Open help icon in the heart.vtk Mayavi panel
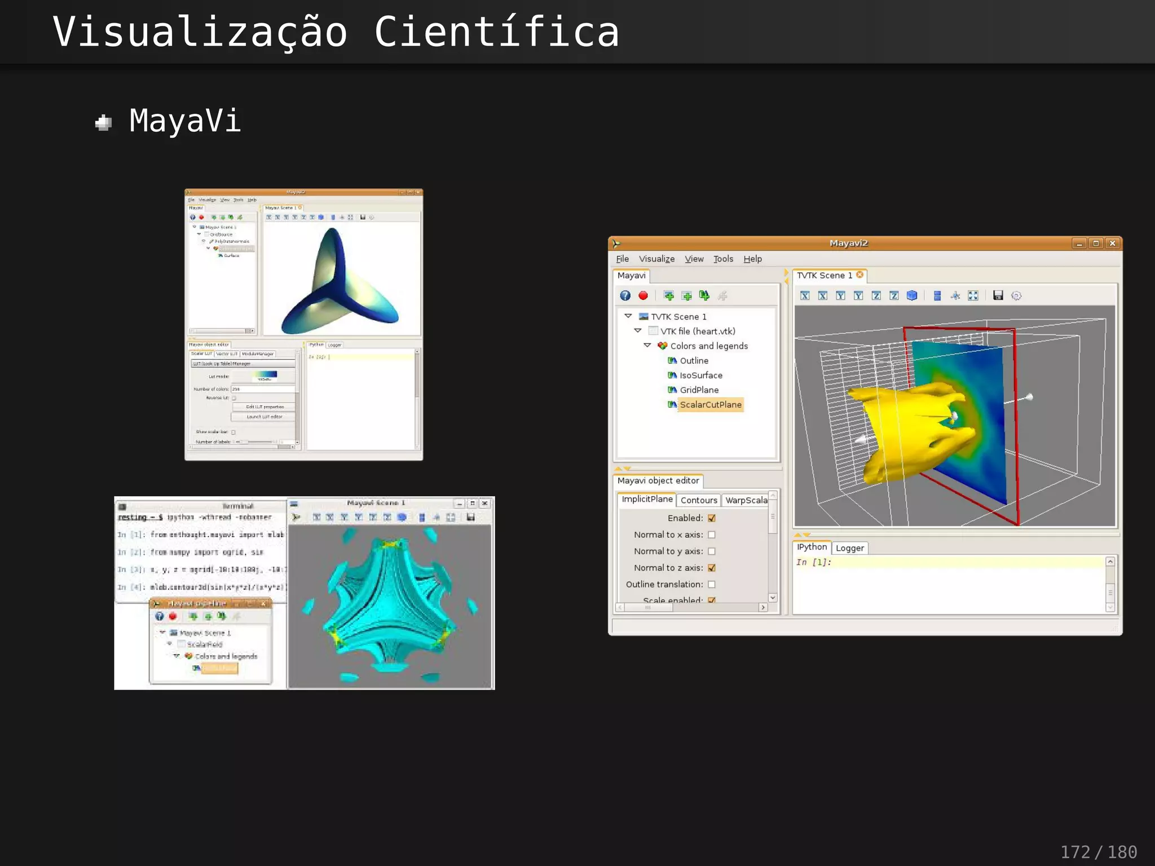1155x866 pixels. coord(625,295)
